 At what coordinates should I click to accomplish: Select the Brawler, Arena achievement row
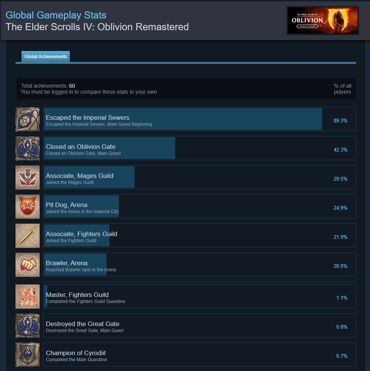(200, 264)
